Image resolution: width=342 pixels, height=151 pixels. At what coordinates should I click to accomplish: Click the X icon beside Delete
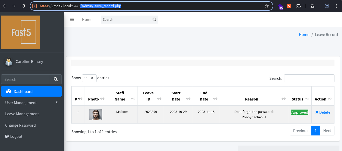(317, 112)
